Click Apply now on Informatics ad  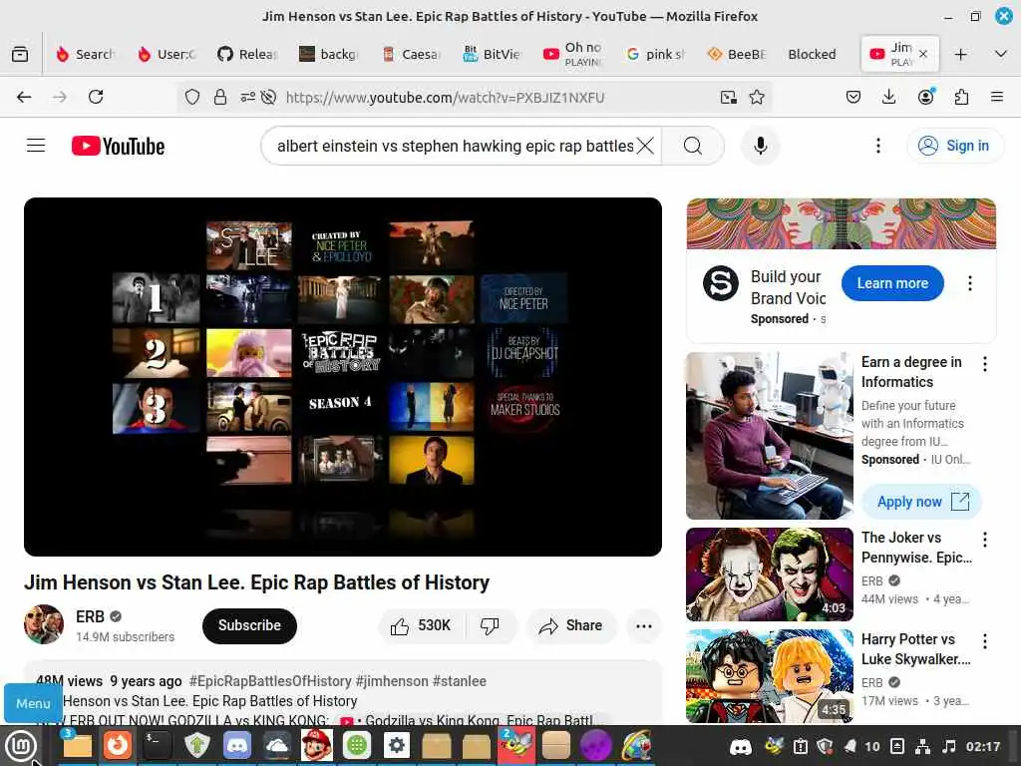[921, 502]
